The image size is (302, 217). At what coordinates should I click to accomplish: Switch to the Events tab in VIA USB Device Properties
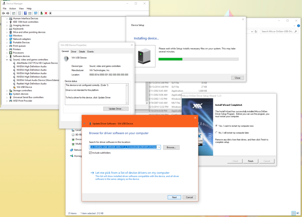(90, 51)
